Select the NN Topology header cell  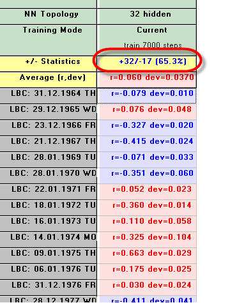tap(48, 17)
